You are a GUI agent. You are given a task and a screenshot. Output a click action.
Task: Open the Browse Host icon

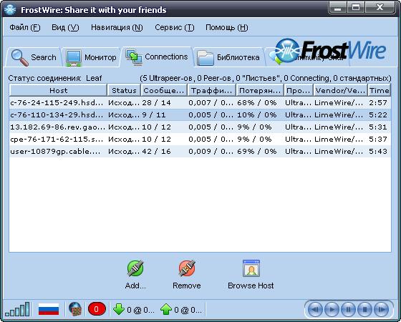251,268
